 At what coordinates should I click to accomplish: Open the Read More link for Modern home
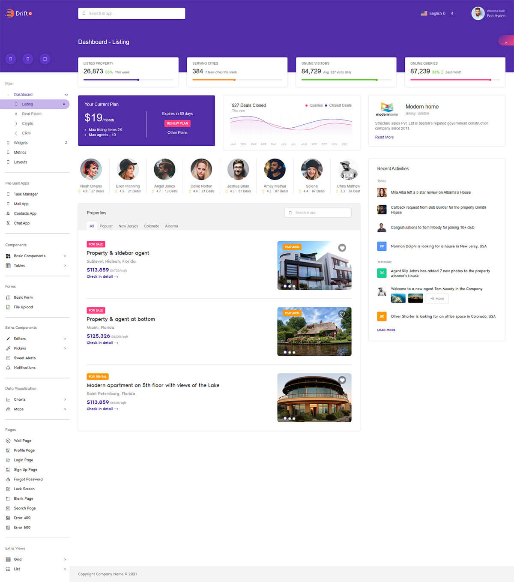click(384, 137)
